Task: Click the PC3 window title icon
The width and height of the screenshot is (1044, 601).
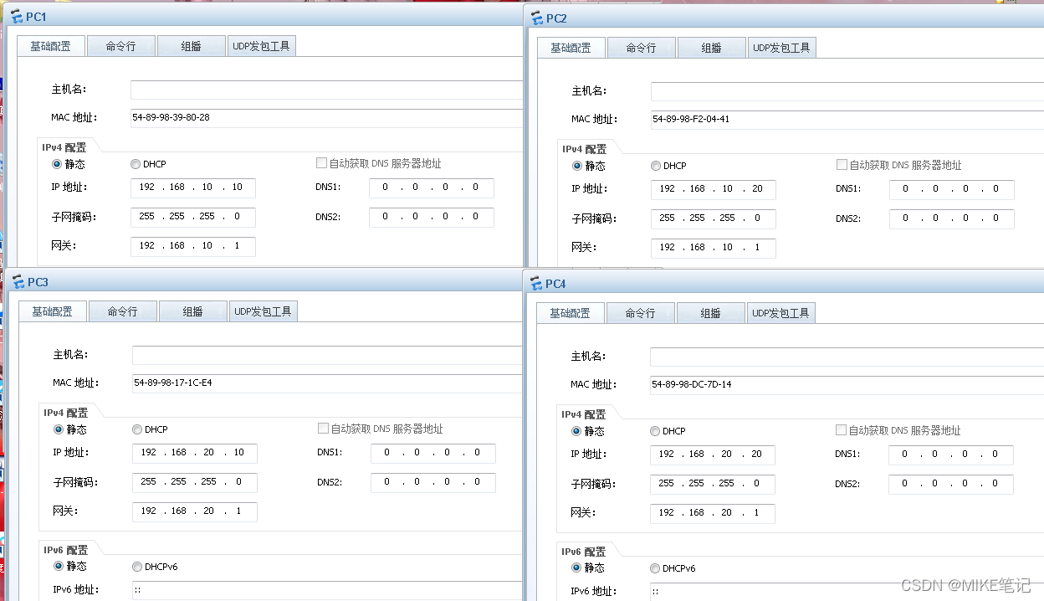Action: tap(19, 282)
